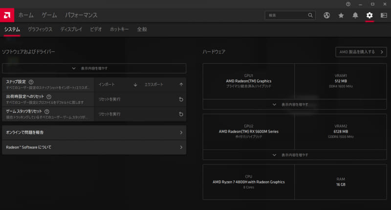Open settings gear icon
This screenshot has height=210, width=391.
tap(369, 15)
